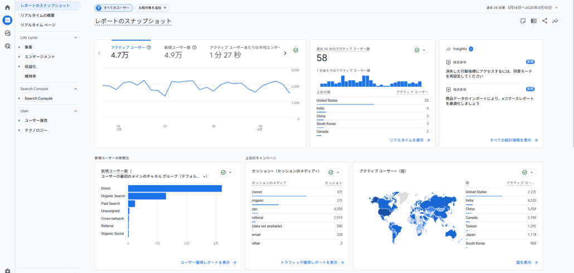574x273 pixels.
Task: Select the アクティブ ユーザー metric tab
Action: 131,52
